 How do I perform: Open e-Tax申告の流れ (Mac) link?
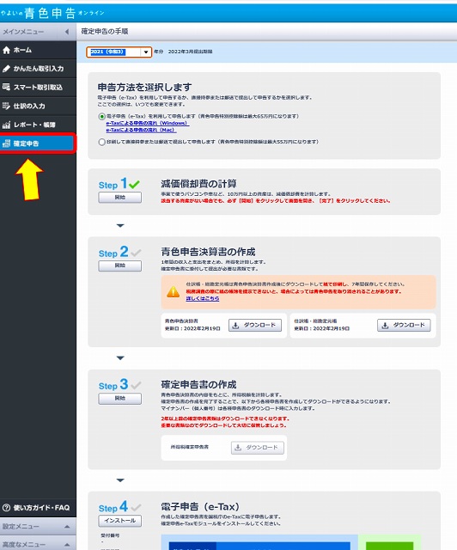click(x=141, y=130)
